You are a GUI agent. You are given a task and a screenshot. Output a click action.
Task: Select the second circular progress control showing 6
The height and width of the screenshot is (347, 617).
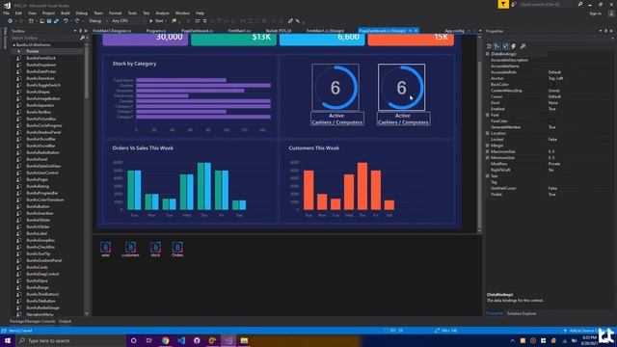click(401, 88)
